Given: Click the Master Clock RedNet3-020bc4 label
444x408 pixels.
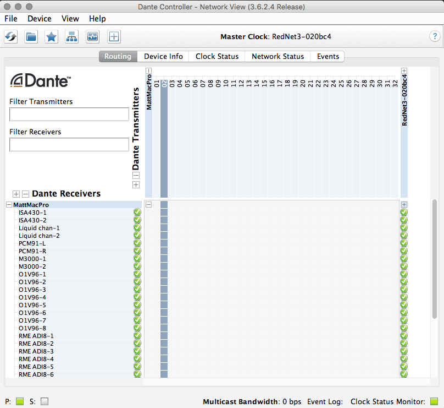Looking at the screenshot, I should 275,36.
